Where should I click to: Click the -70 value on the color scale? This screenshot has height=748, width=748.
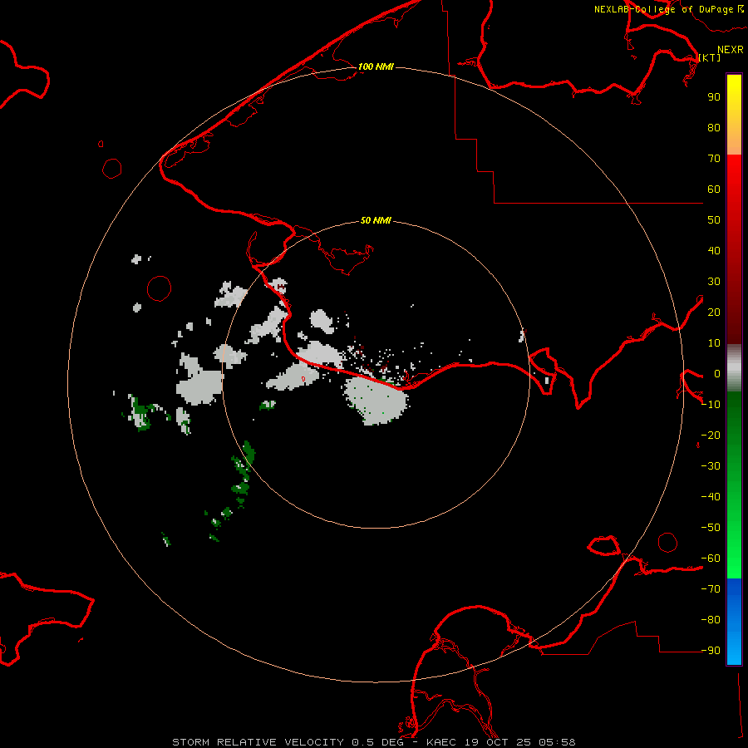tap(711, 589)
